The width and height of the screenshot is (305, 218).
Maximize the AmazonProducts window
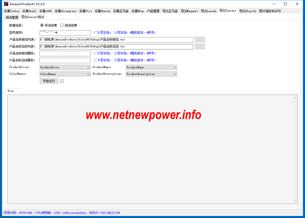285,4
